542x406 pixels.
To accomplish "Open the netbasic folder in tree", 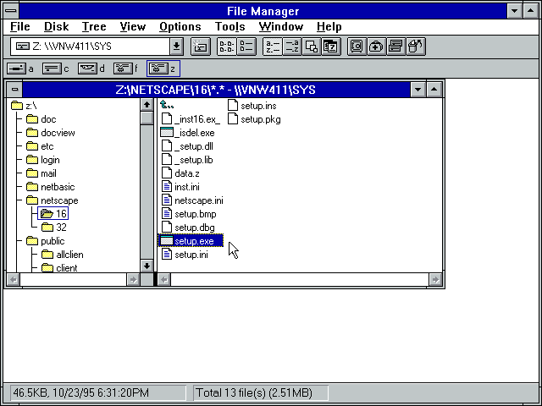I will [x=51, y=187].
